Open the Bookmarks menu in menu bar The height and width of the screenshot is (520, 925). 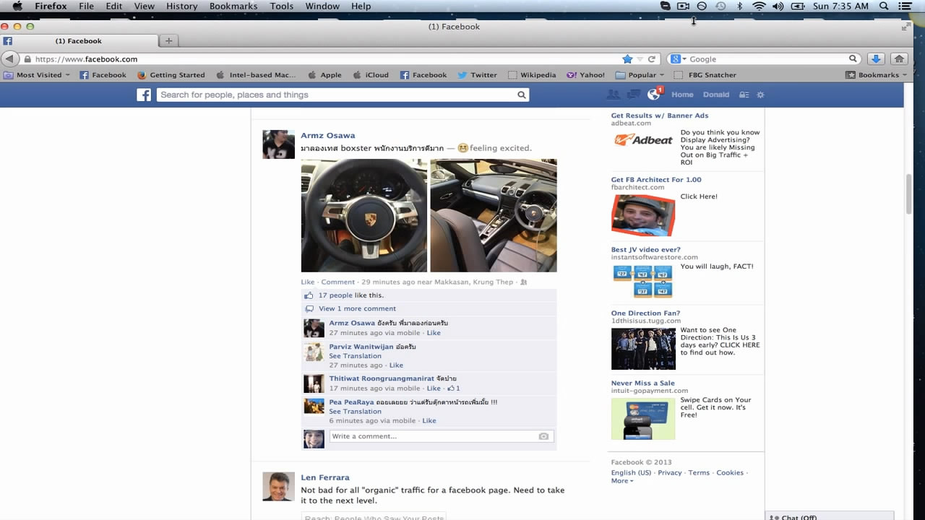coord(233,6)
